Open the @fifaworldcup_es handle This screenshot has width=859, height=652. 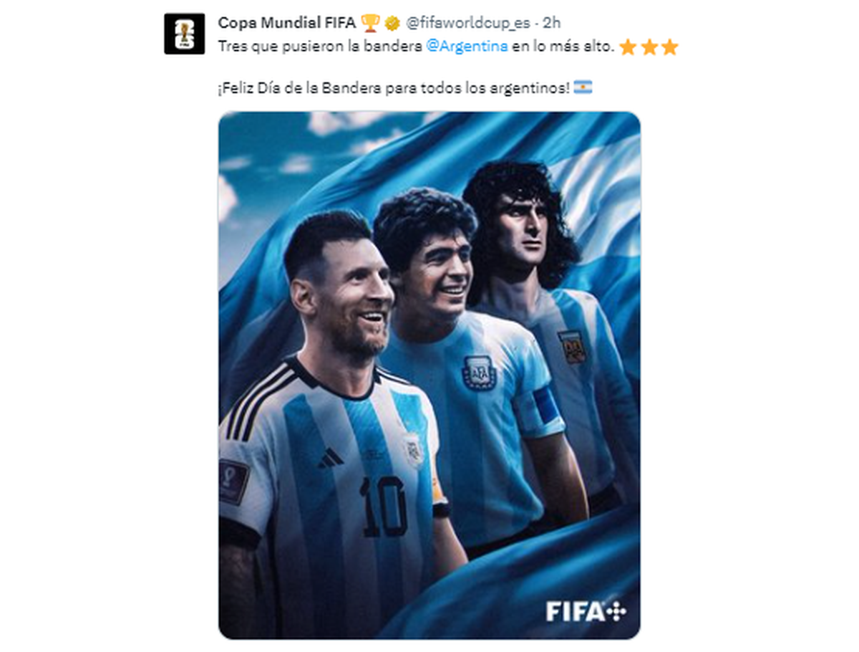[x=468, y=23]
